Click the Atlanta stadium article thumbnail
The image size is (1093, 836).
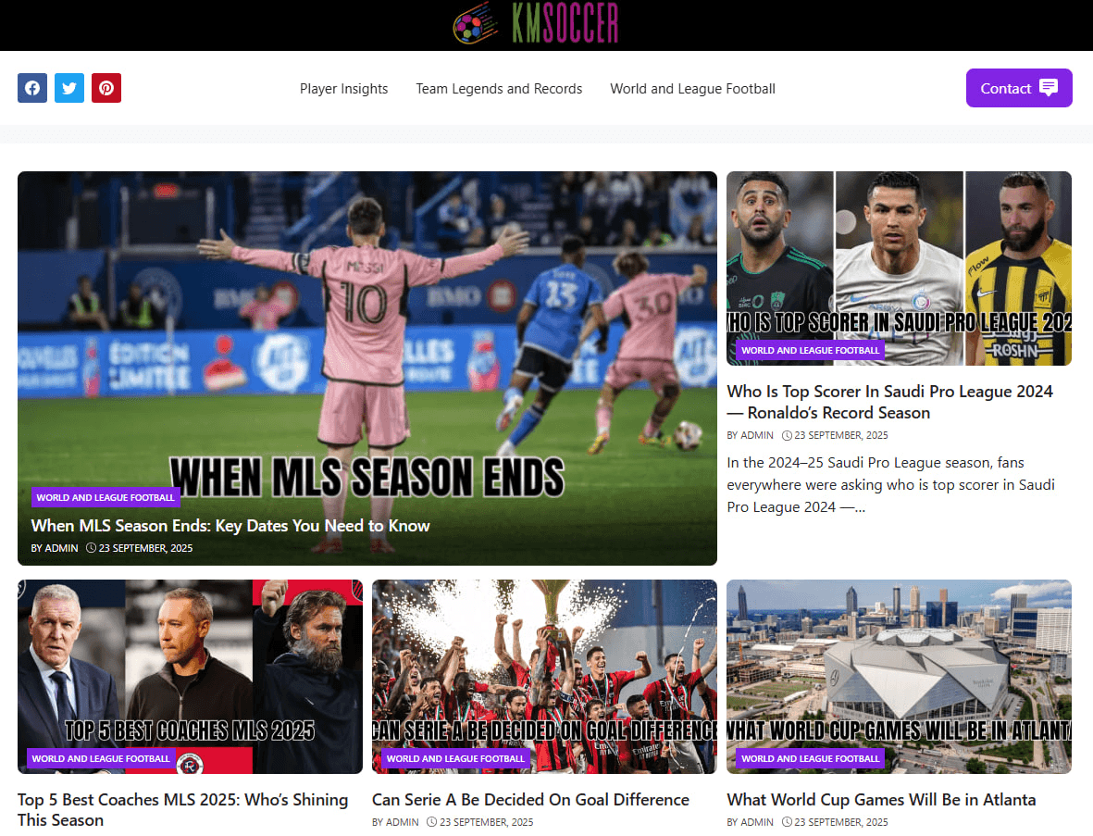[x=900, y=677]
